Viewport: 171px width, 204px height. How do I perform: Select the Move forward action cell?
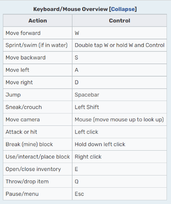(x=37, y=33)
